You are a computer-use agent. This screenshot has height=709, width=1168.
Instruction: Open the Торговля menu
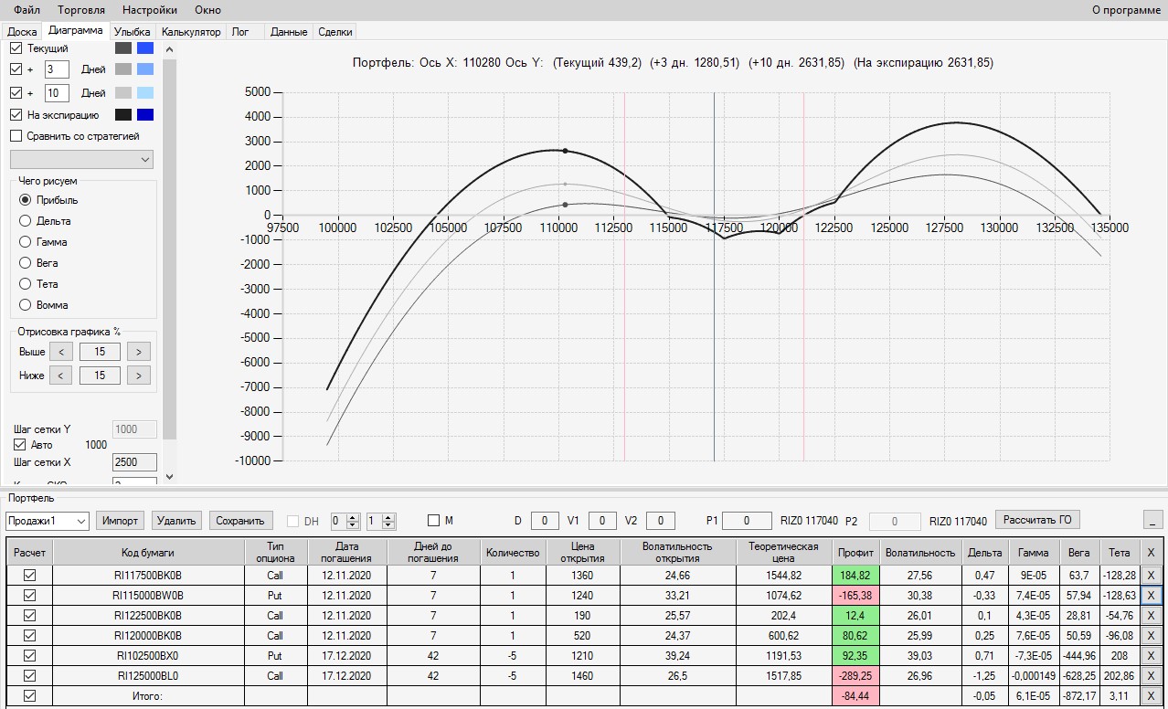coord(81,10)
